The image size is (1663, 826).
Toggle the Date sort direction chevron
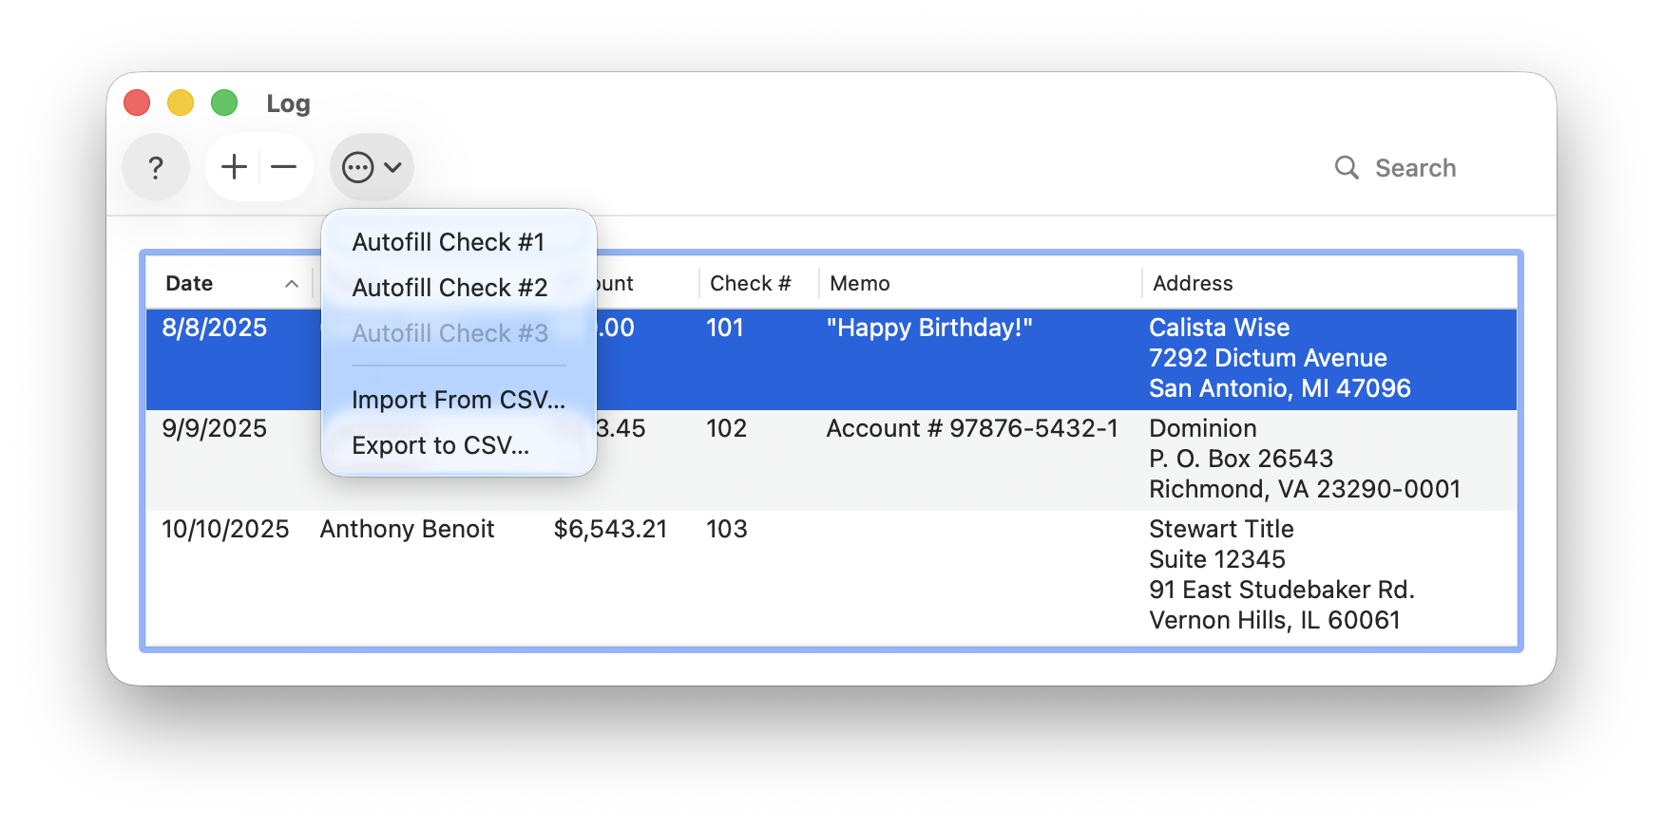pos(292,284)
